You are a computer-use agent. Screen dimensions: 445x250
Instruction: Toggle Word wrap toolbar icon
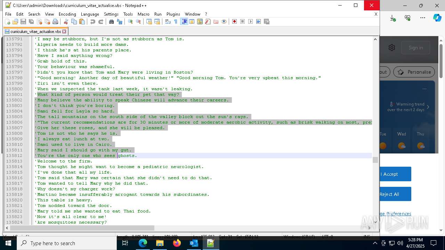tap(168, 22)
